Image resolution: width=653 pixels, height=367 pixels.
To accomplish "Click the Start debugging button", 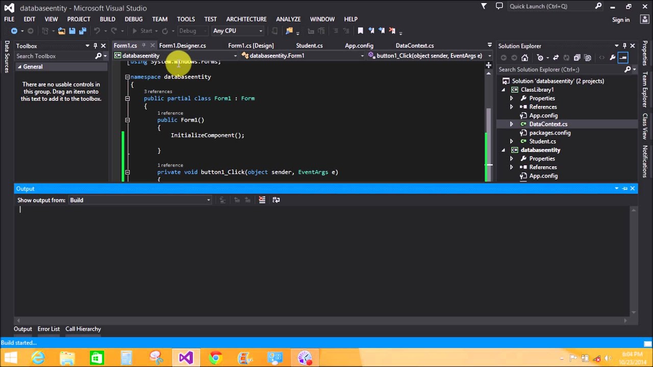I will 142,31.
